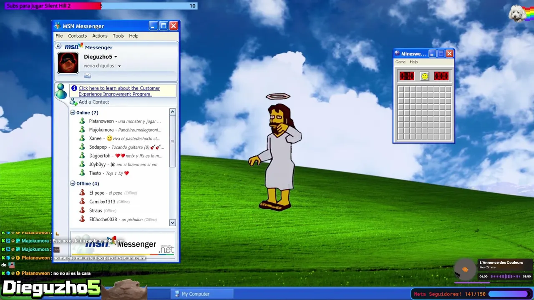
Task: Select contact Tiesto
Action: coord(95,173)
